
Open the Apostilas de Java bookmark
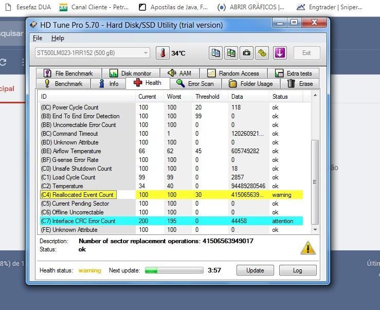(173, 7)
